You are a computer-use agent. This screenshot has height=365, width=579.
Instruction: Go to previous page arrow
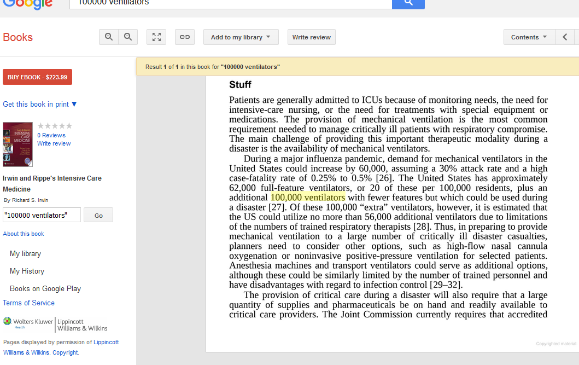coord(565,37)
